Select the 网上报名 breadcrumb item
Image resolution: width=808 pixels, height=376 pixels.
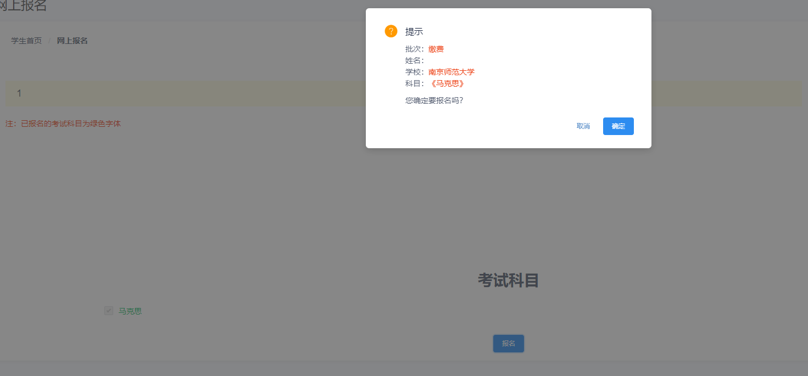[72, 41]
